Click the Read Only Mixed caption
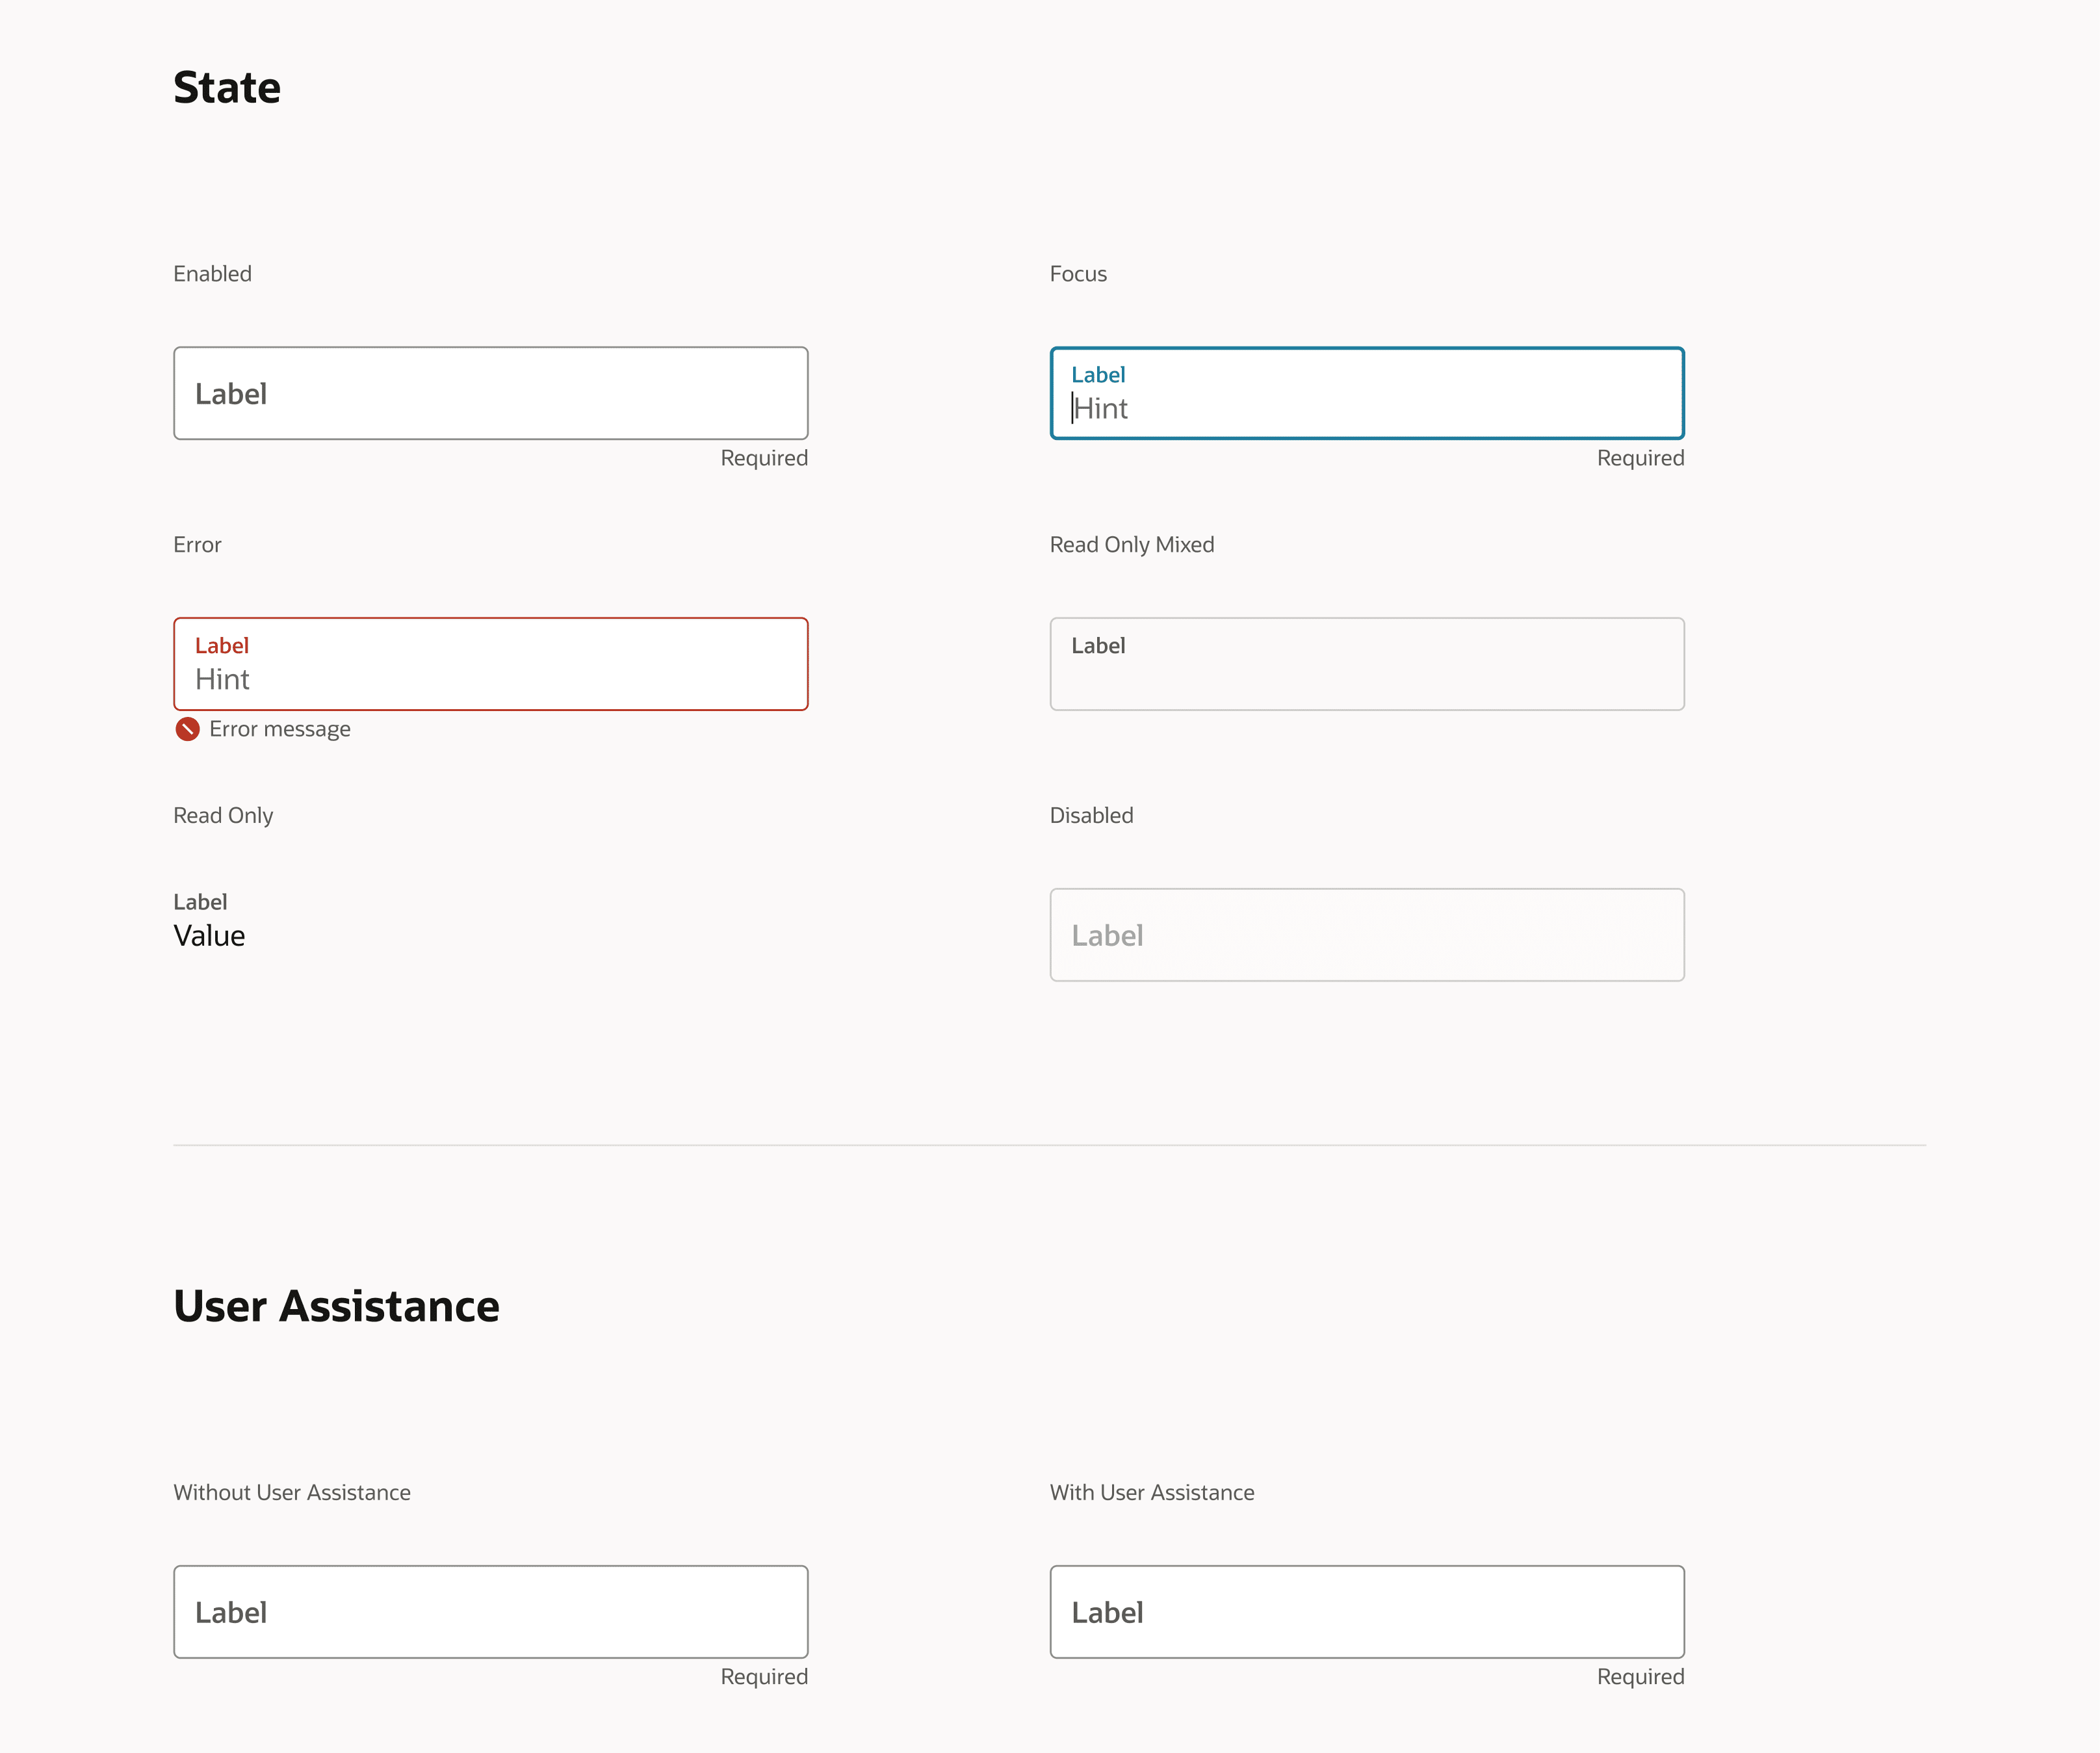Image resolution: width=2100 pixels, height=1753 pixels. [x=1131, y=545]
